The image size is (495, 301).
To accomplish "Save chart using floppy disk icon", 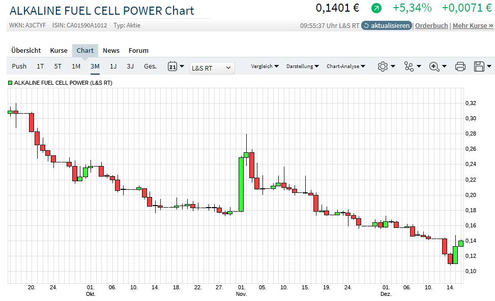I will [479, 66].
